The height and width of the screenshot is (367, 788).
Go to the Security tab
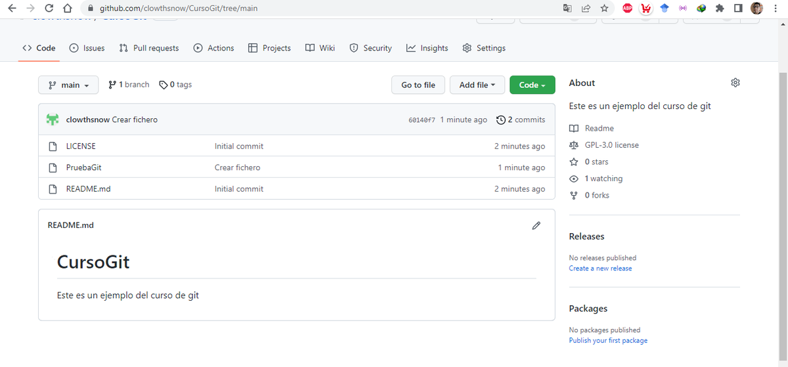[x=370, y=48]
